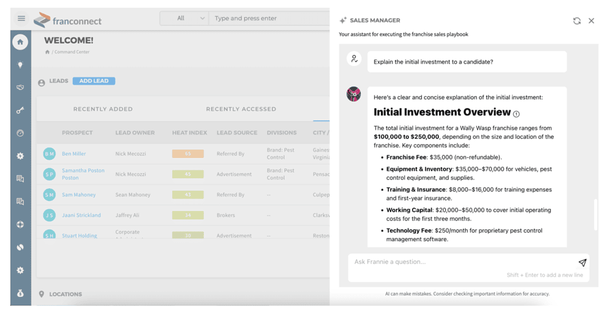Click the Frannie assistant avatar
610x310 pixels.
coord(354,94)
